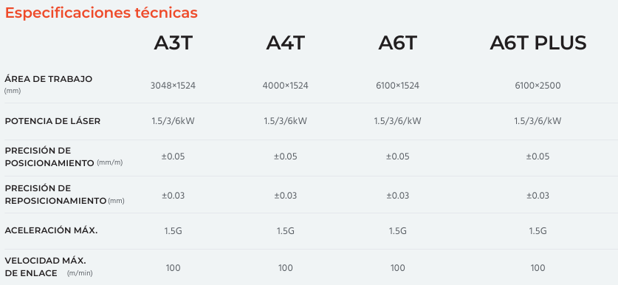This screenshot has width=618, height=285.
Task: Select the A6T model column header
Action: [x=397, y=43]
